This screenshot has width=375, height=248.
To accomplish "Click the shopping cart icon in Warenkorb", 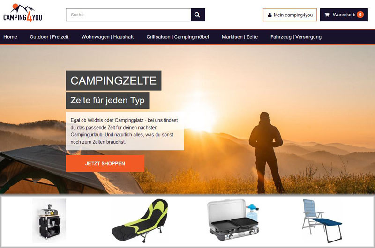I will tap(327, 15).
